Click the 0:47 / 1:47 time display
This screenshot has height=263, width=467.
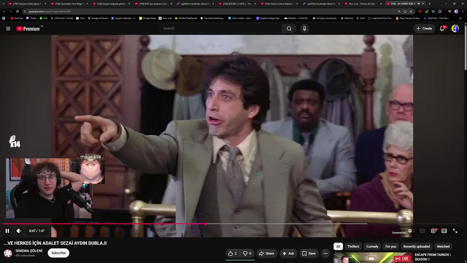point(37,231)
